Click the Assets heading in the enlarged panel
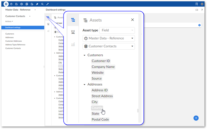The width and height of the screenshot is (207, 129). [96, 20]
